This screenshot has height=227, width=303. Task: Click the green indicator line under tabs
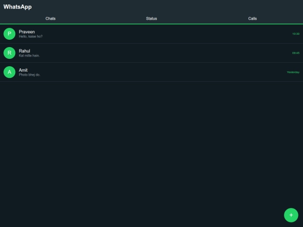(x=151, y=24)
